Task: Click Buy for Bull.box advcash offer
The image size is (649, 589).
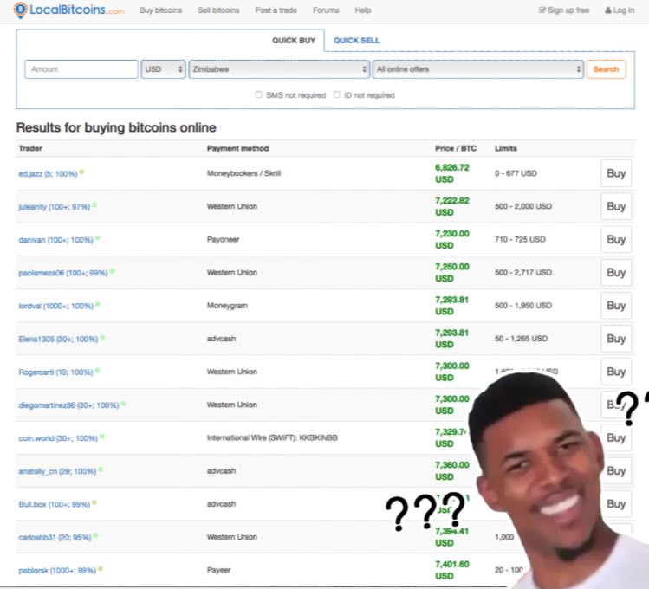Action: point(616,504)
